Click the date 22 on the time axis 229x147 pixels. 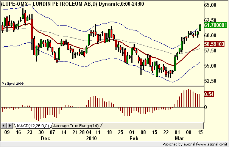166,132
